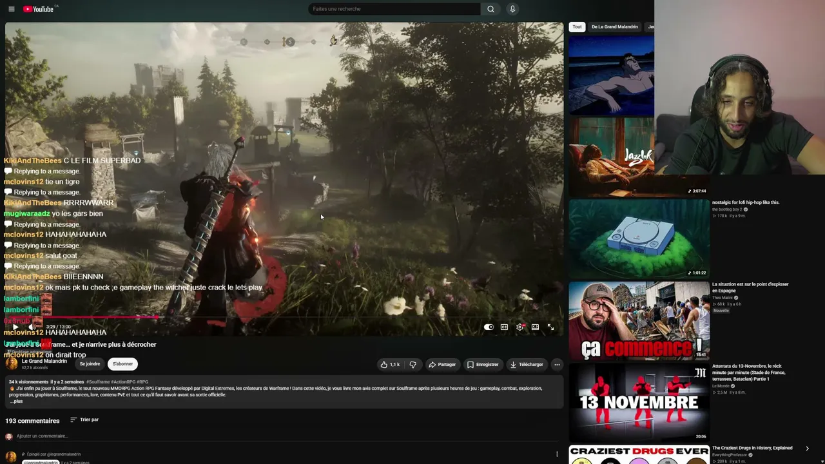Open the Le Monde channel name
Viewport: 825px width, 464px height.
pos(721,386)
